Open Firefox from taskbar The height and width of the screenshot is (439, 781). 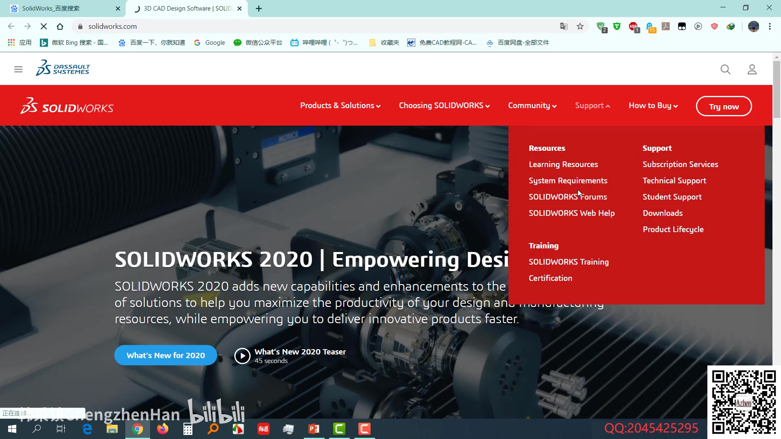[x=163, y=429]
